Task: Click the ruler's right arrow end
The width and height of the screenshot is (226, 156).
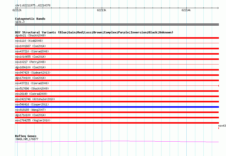Action: pyautogui.click(x=218, y=8)
